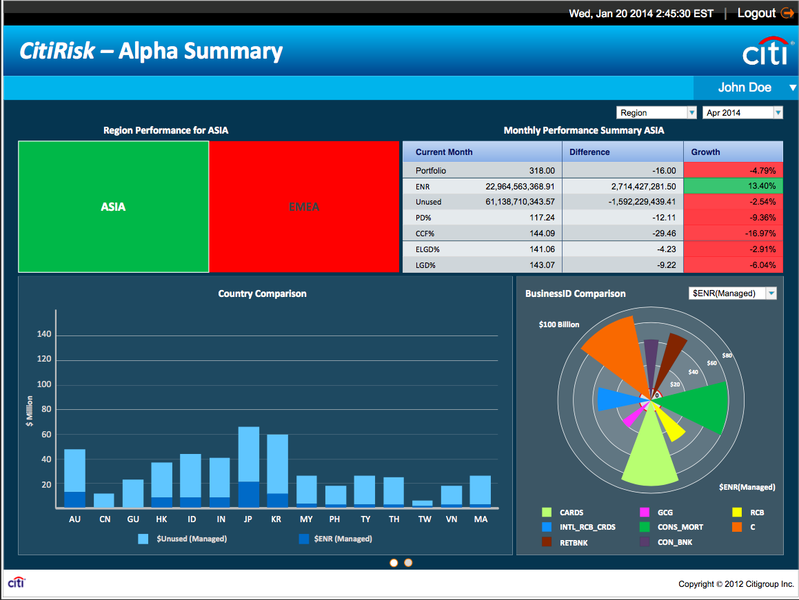Click the JP bar in Country Comparison
Screen dimensions: 799x600
[x=249, y=467]
